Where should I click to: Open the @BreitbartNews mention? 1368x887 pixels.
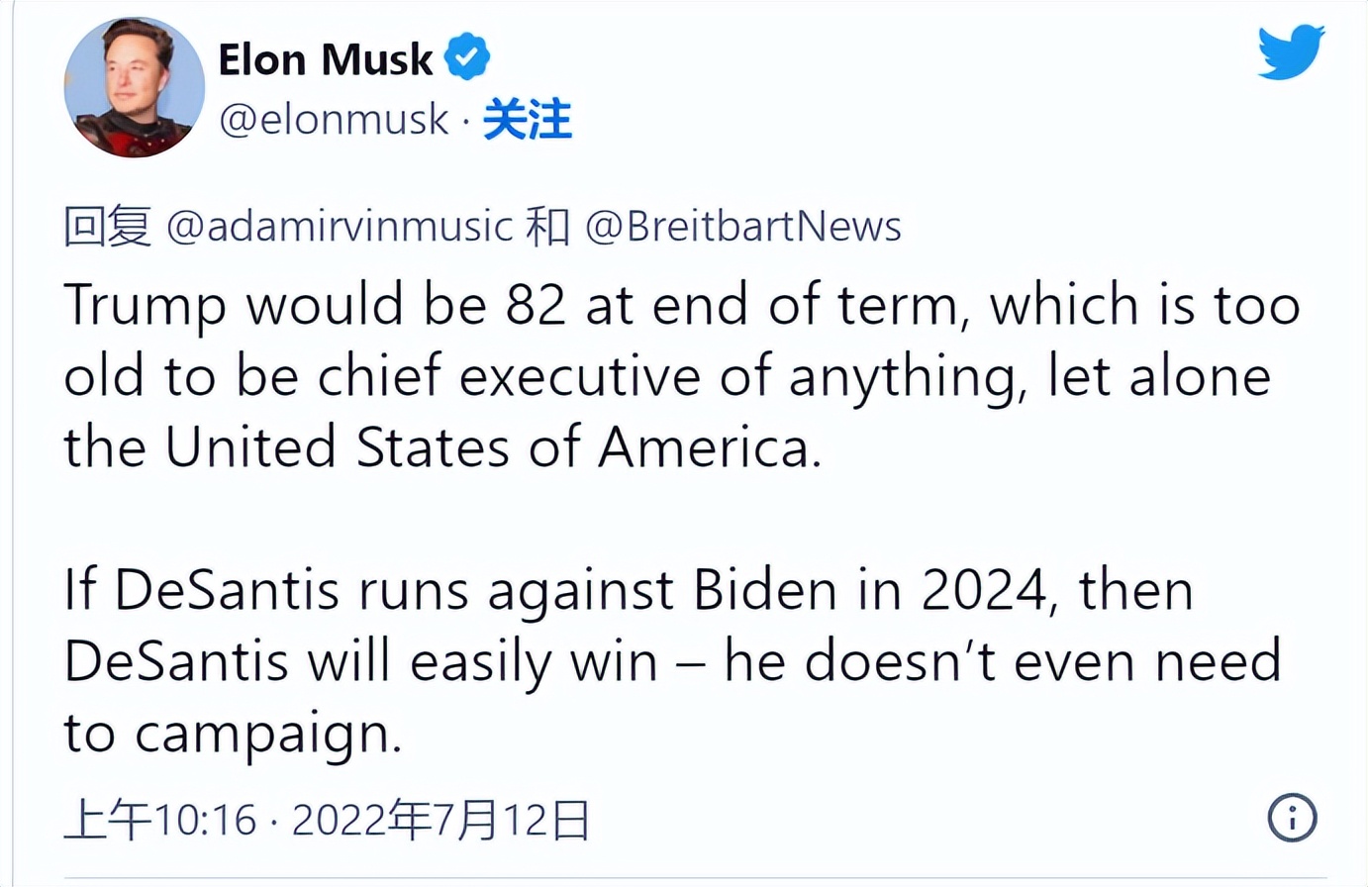(x=743, y=227)
